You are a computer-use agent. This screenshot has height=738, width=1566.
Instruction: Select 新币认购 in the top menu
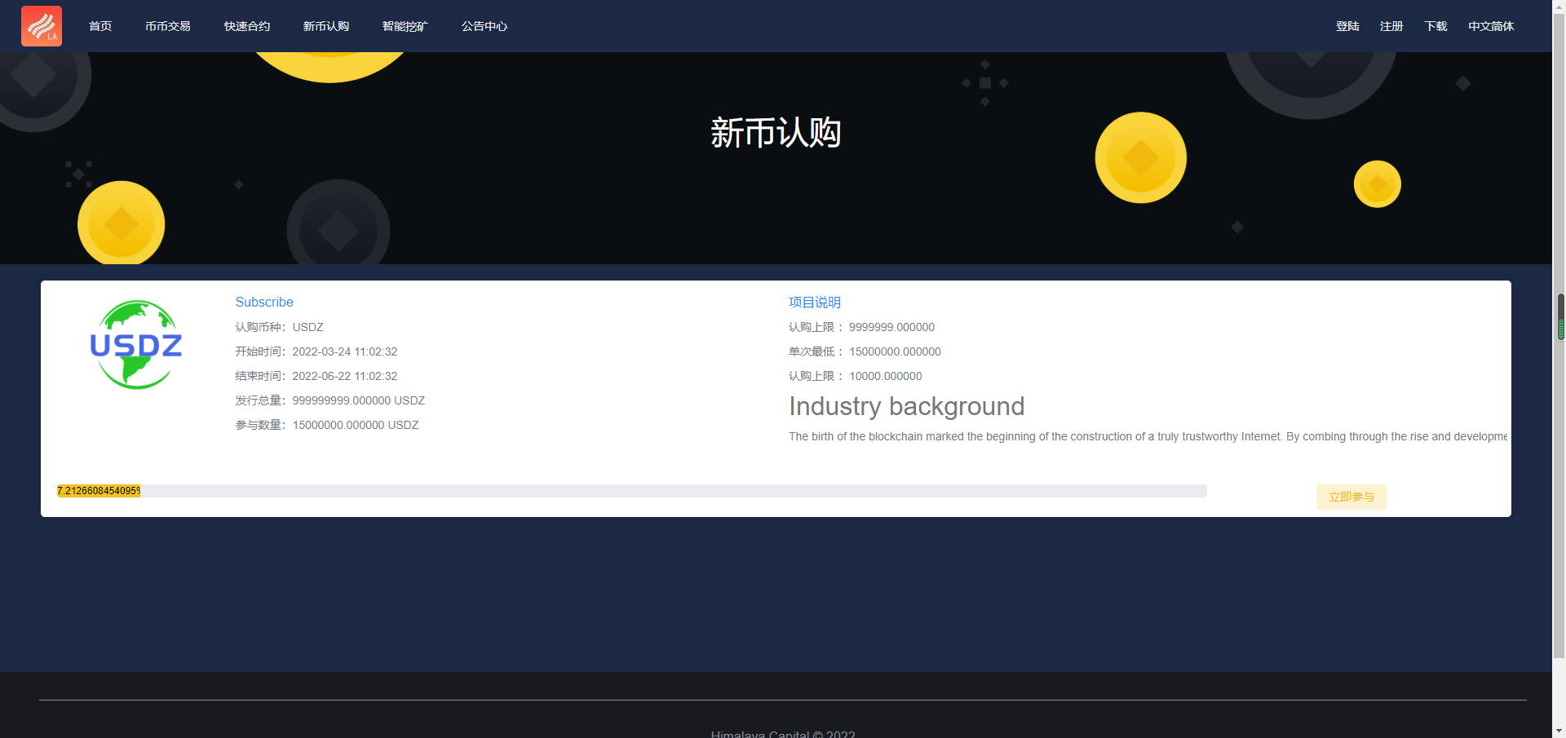click(x=326, y=26)
